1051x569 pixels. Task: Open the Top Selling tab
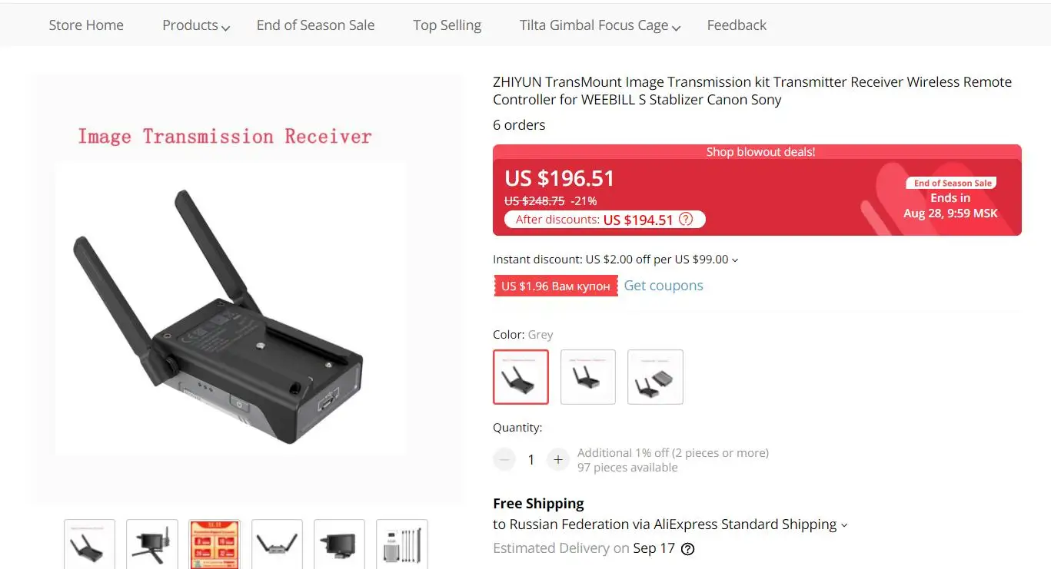point(447,25)
